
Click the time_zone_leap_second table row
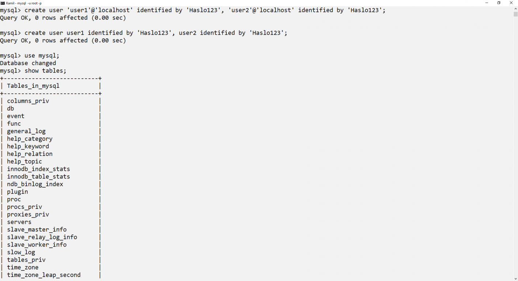pos(50,275)
